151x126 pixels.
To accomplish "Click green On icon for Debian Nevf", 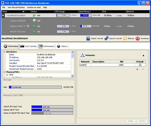I will pos(34,26).
